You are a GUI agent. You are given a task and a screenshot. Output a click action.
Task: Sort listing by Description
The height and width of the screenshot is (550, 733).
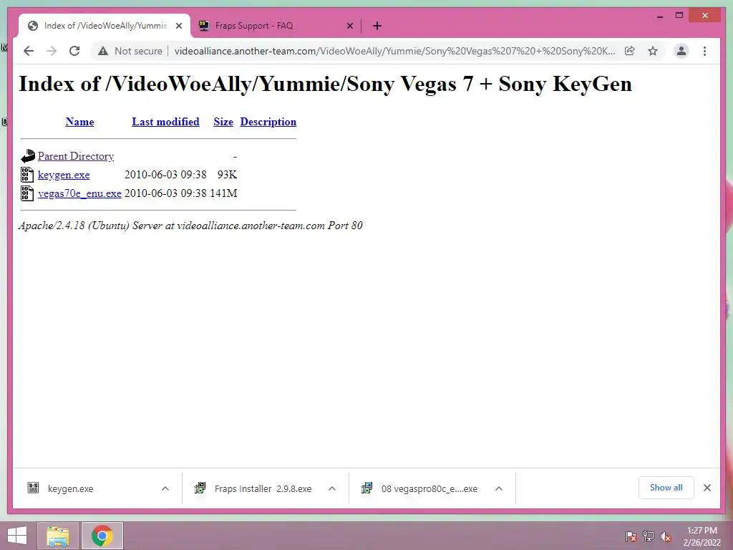(x=268, y=122)
